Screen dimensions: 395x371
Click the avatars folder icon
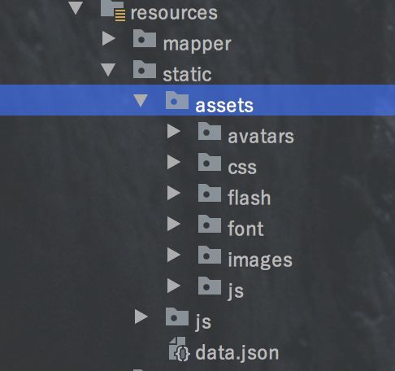point(210,131)
